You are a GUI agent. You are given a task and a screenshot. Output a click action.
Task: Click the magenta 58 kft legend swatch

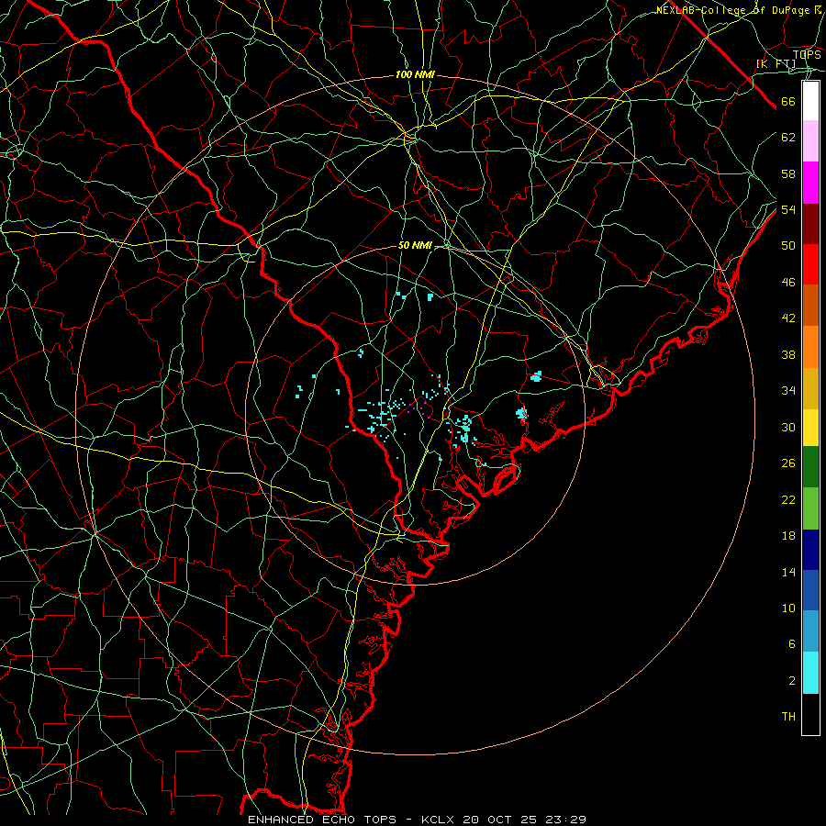tap(810, 183)
